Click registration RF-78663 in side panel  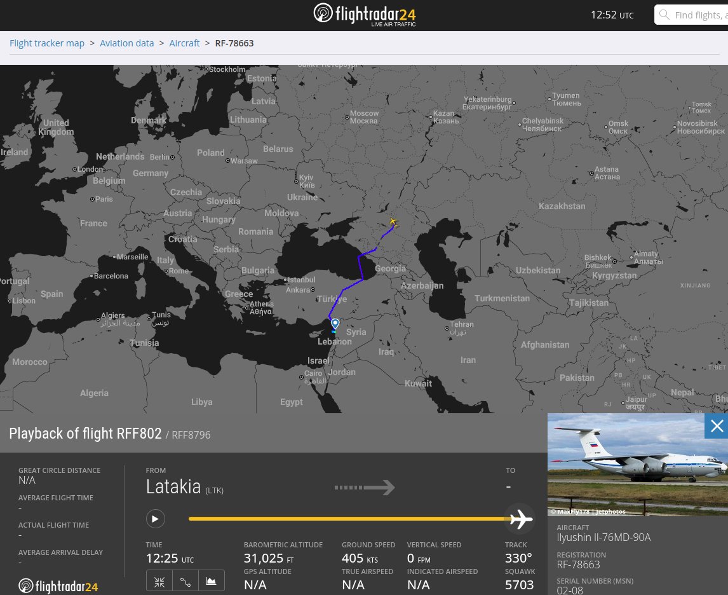[579, 565]
